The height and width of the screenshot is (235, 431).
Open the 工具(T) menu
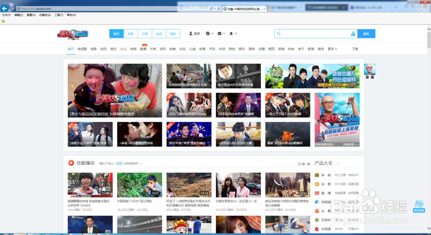point(59,15)
